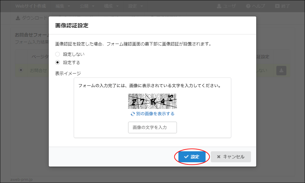The width and height of the screenshot is (305, 183).
Task: Click the download icon button in the table row
Action: click(281, 70)
